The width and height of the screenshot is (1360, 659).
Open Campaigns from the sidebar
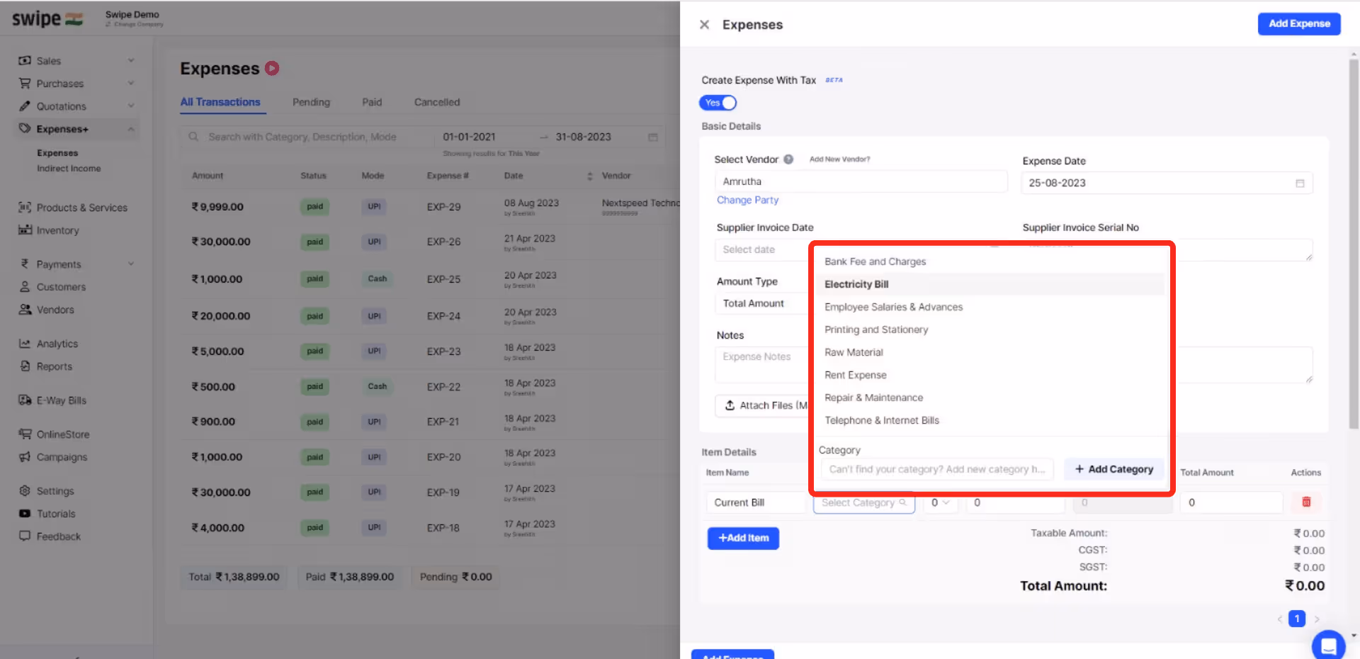(x=53, y=457)
